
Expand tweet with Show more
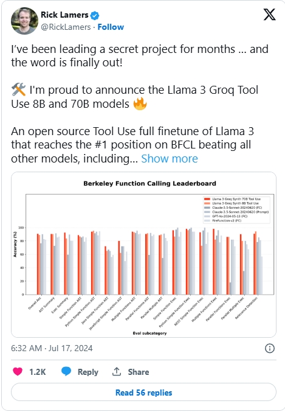click(x=170, y=159)
